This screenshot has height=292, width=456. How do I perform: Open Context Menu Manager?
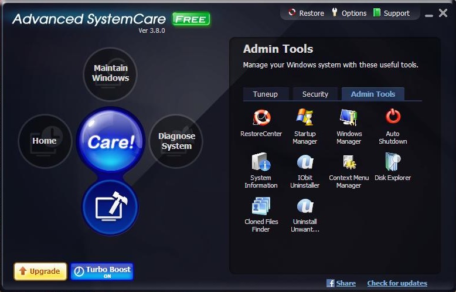tap(349, 164)
